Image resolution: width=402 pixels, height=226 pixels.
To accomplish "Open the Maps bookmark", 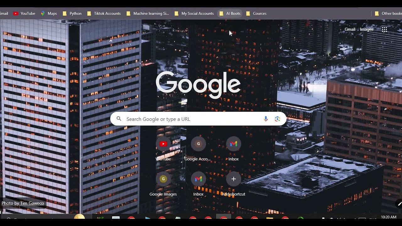I will (x=49, y=13).
